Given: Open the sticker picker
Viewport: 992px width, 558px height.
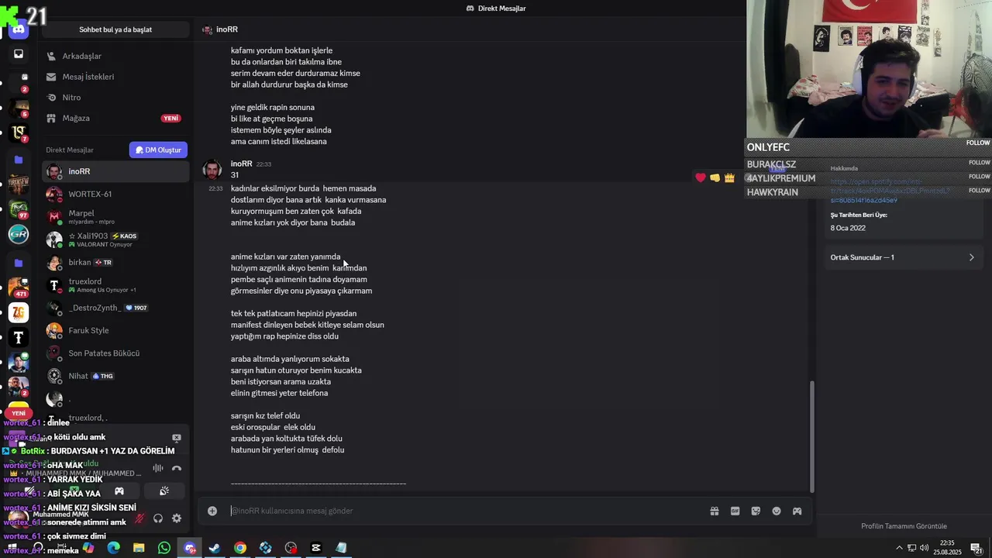Looking at the screenshot, I should (x=756, y=511).
